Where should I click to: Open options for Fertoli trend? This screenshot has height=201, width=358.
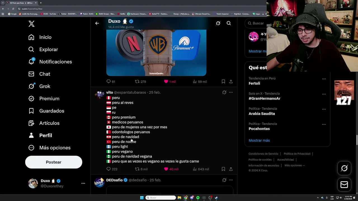pos(324,79)
